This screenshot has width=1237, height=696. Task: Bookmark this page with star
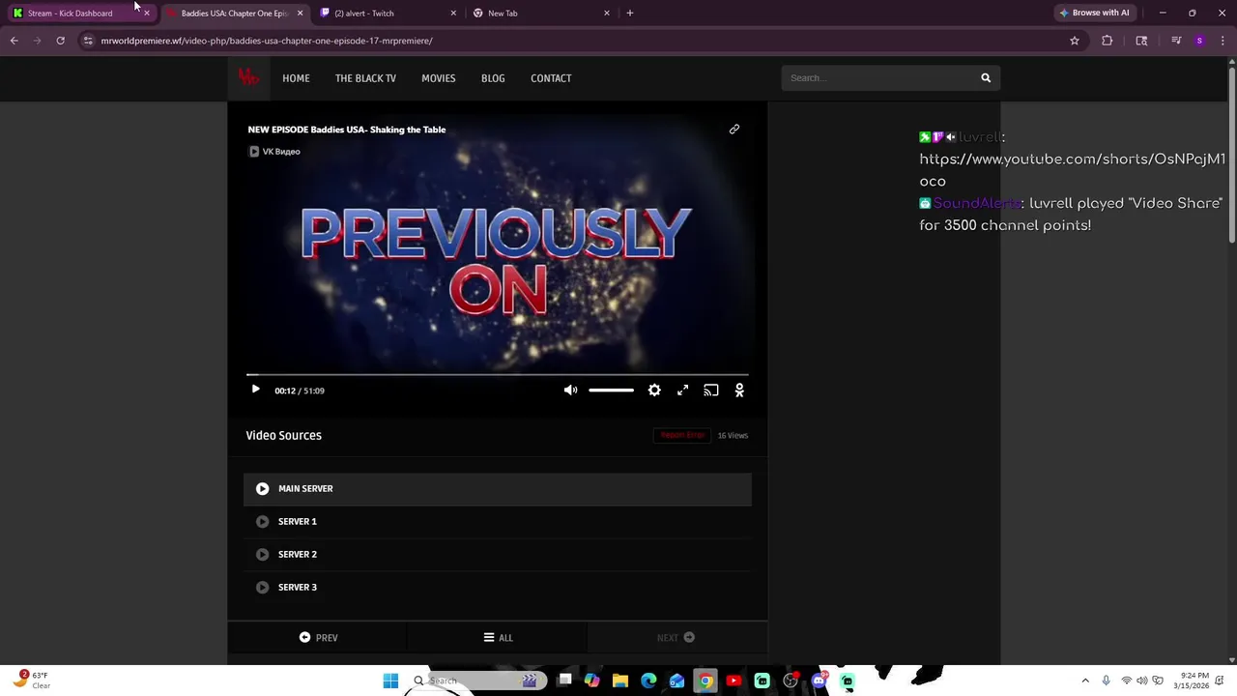[1074, 41]
